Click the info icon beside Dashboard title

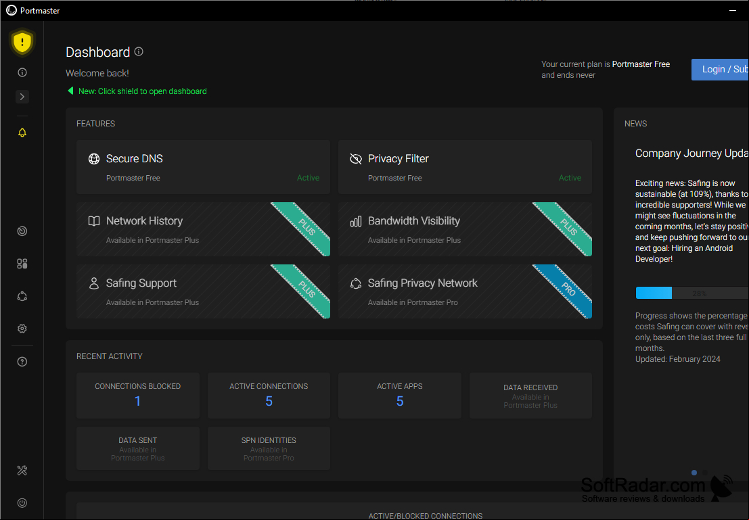(x=139, y=51)
